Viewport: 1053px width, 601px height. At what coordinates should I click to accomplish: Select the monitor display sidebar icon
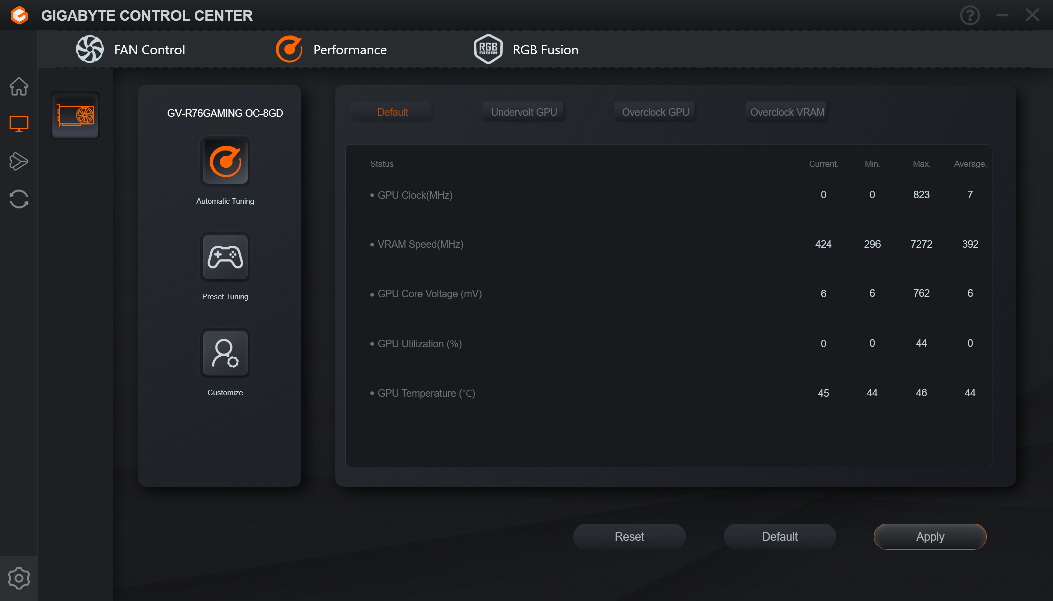click(19, 124)
